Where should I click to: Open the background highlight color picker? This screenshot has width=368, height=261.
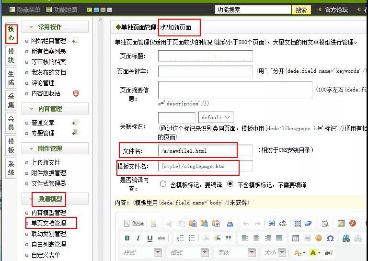coord(315,253)
